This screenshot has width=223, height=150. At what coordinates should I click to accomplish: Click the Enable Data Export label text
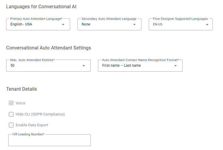32,125
